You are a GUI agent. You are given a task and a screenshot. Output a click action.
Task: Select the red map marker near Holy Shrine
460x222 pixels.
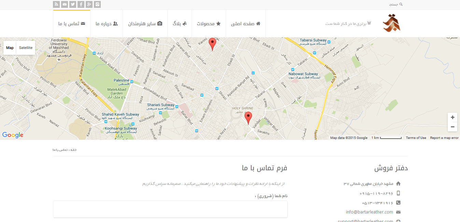[x=249, y=118]
